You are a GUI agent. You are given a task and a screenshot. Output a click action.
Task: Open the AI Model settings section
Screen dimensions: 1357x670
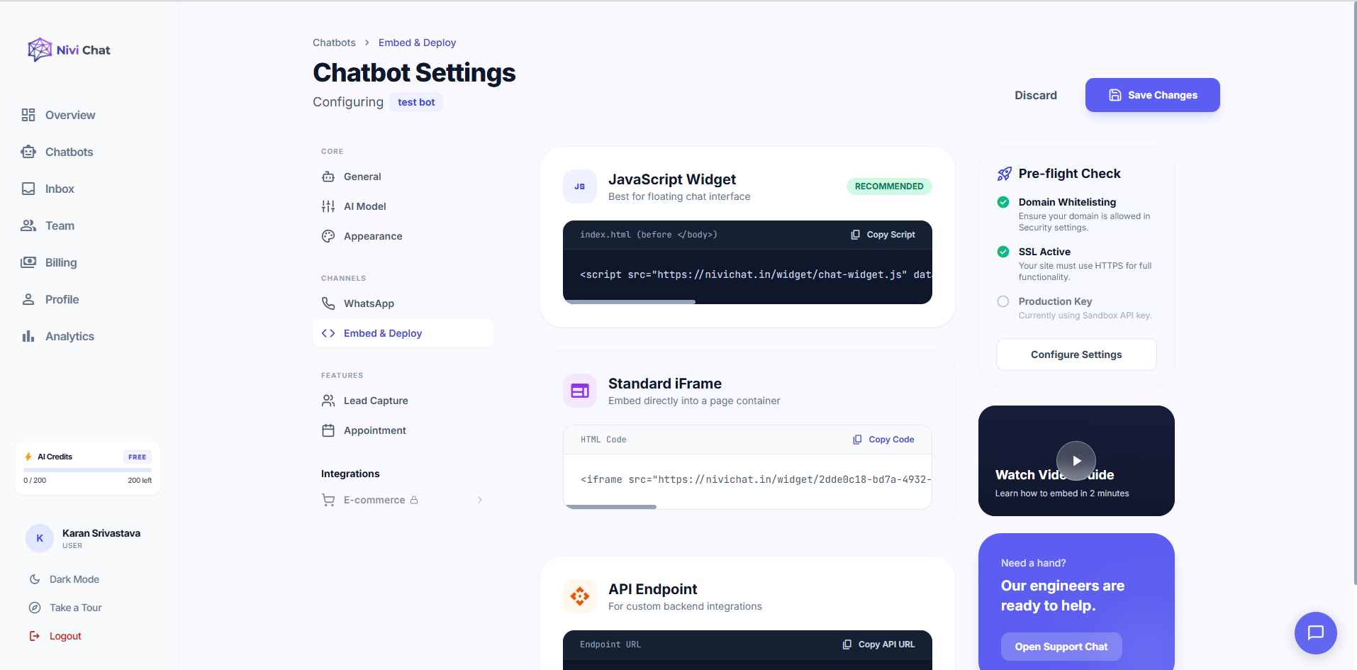click(403, 206)
